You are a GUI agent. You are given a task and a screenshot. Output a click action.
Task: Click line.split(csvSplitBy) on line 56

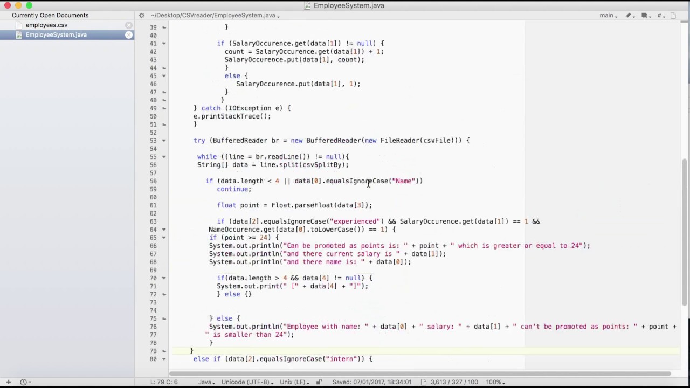coord(302,165)
